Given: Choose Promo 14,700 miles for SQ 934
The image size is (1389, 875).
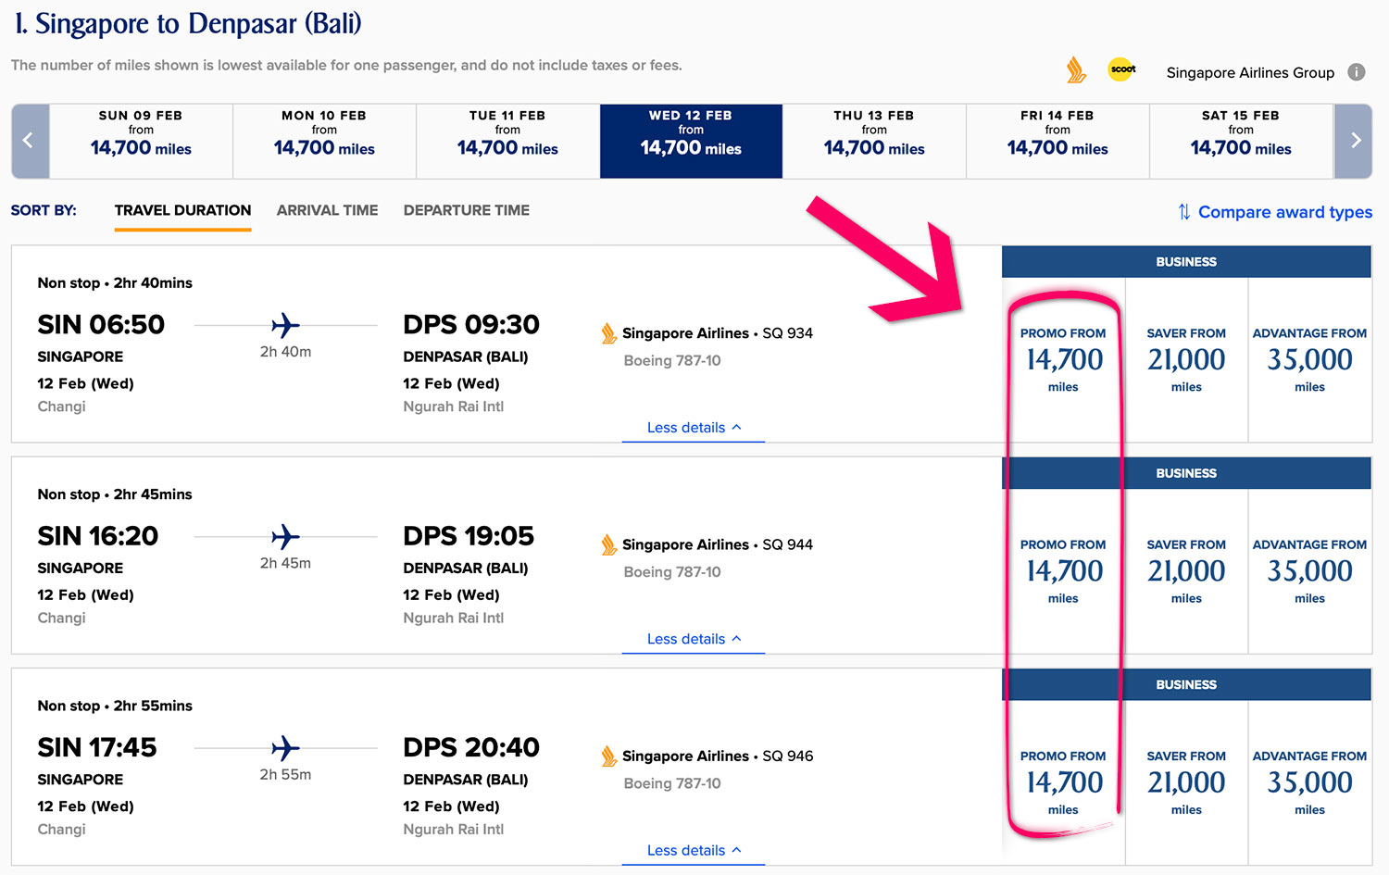Looking at the screenshot, I should click(x=1063, y=359).
